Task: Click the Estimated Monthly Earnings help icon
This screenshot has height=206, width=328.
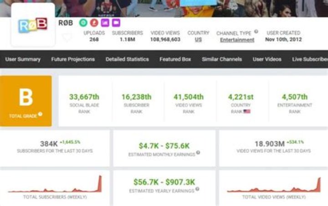Action: coord(198,153)
